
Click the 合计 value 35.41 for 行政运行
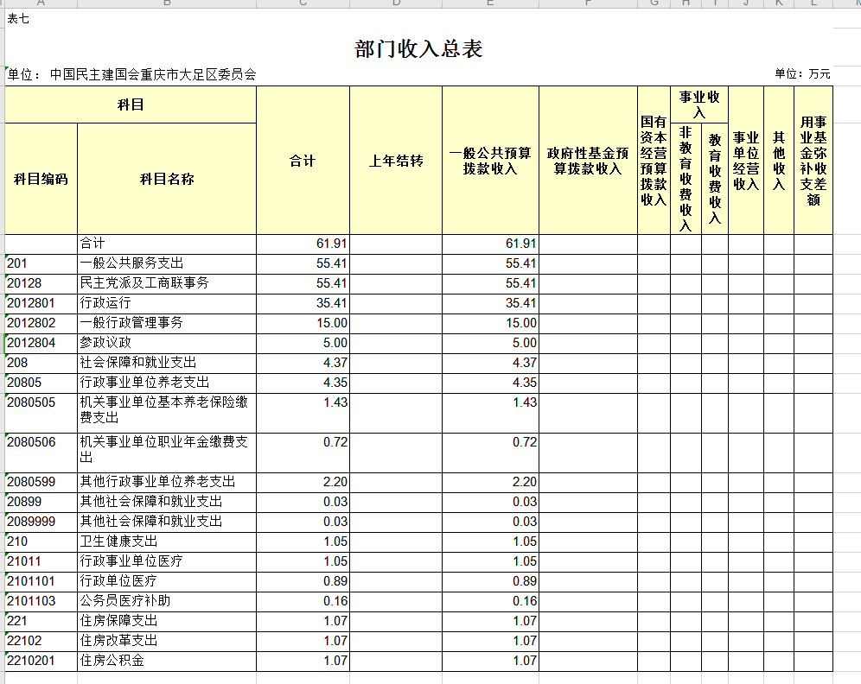coord(303,303)
